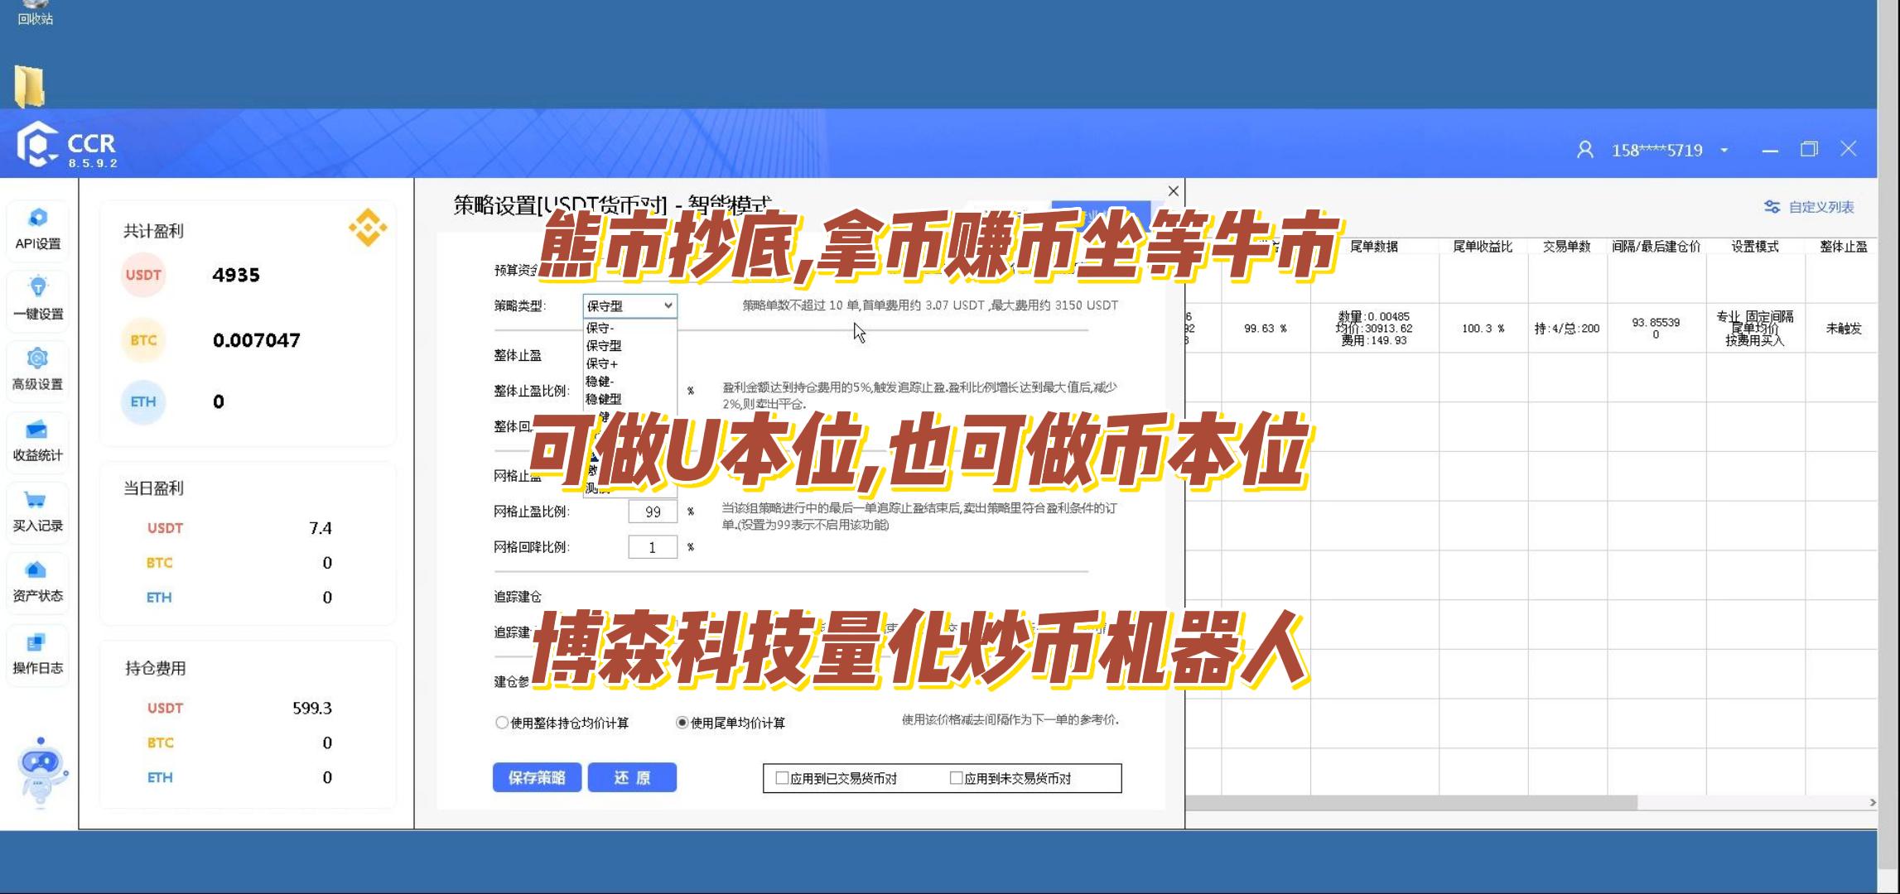Screen dimensions: 1900x894
Task: Click the USDT coin icon in 共计盈利
Action: 143,275
